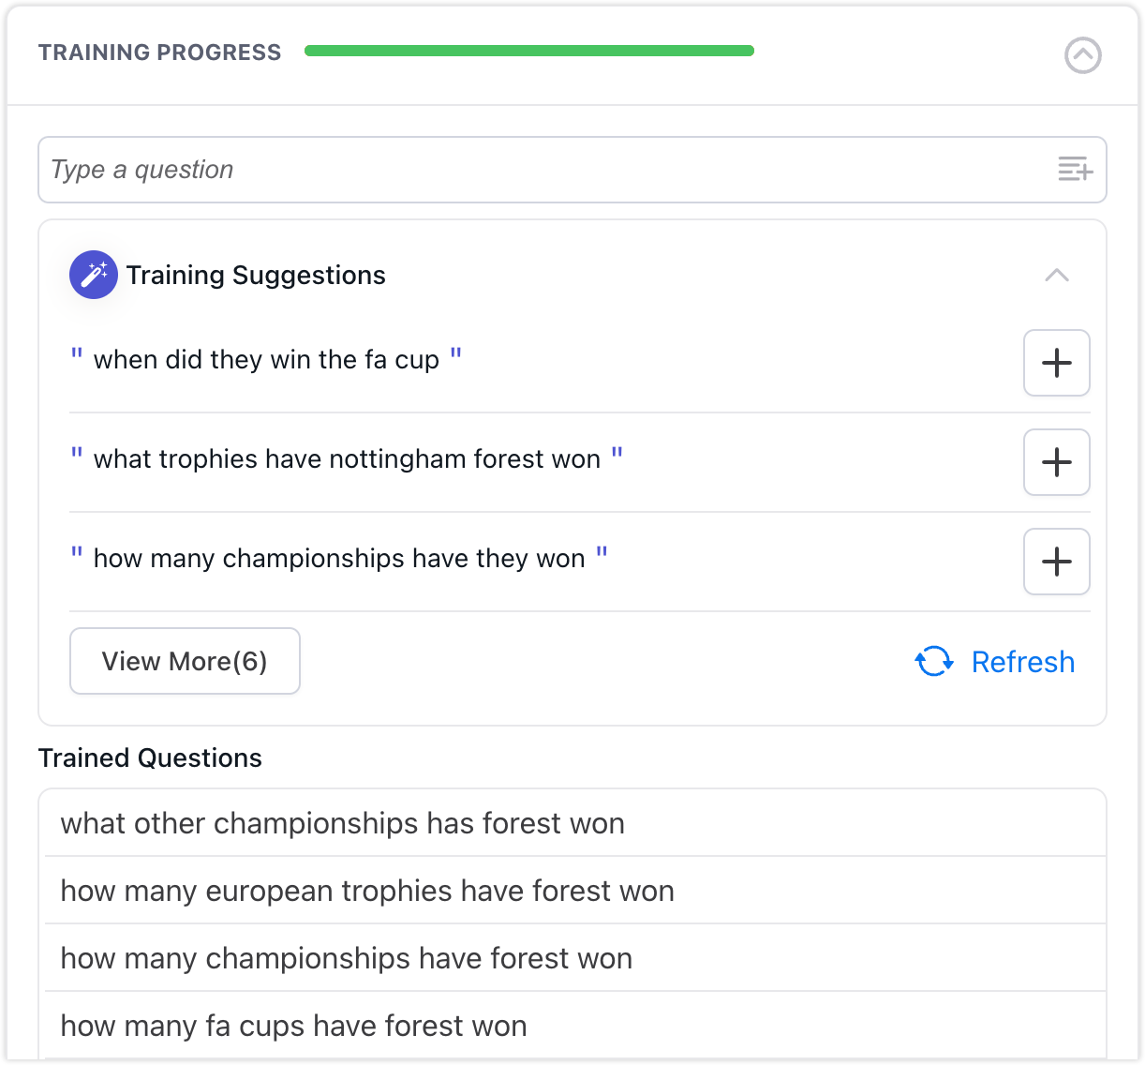This screenshot has width=1145, height=1065.
Task: Select "how many fa cups have forest won"
Action: pyautogui.click(x=293, y=1026)
